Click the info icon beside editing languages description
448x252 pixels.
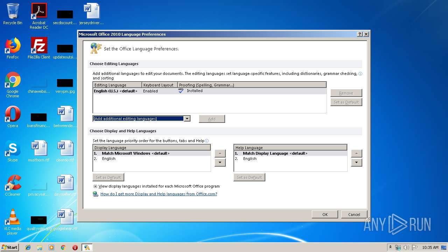point(360,73)
